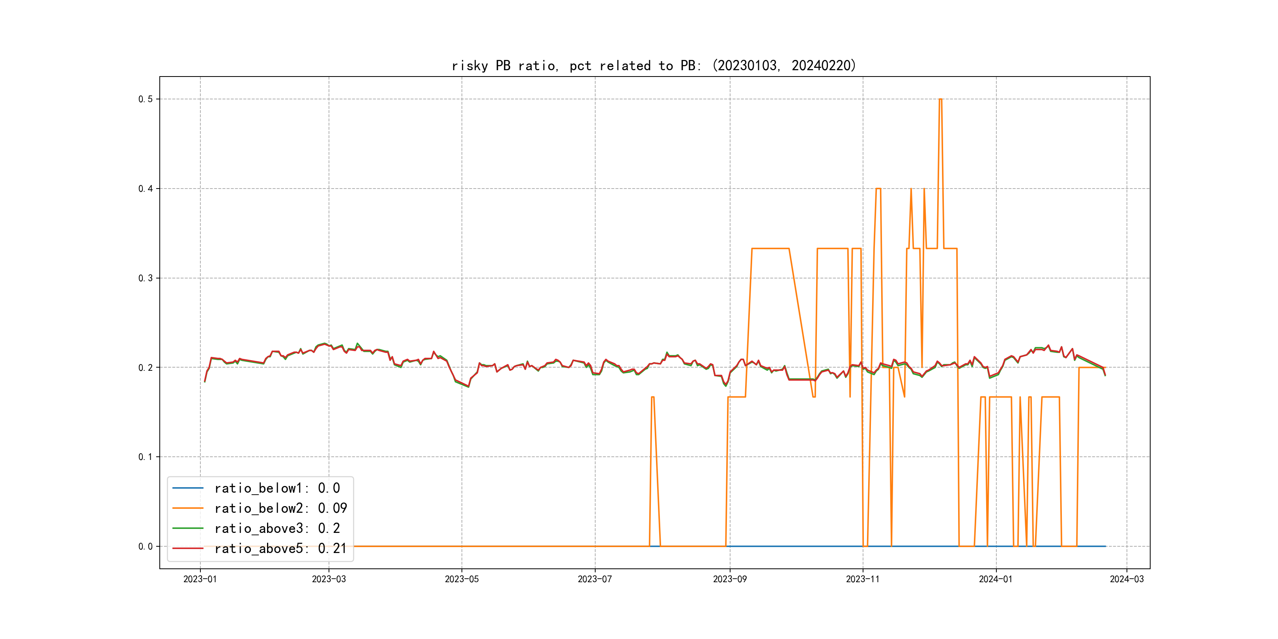Click the blue ratio_below1 legend line swatch
The height and width of the screenshot is (639, 1278).
187,488
